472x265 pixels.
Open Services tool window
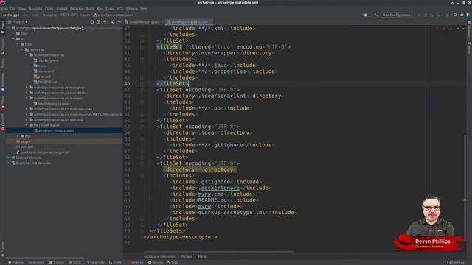156,262
